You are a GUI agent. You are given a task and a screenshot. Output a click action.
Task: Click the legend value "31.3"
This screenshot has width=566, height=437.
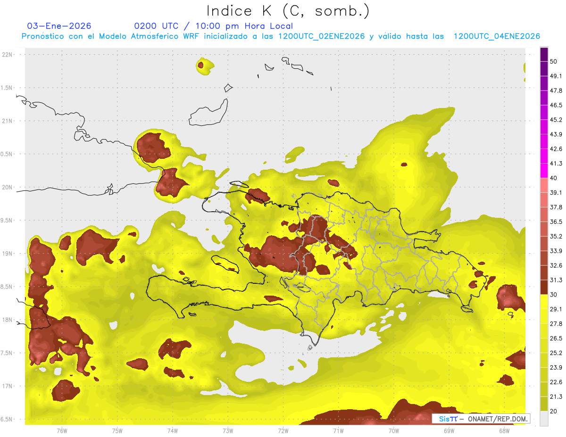pos(556,280)
